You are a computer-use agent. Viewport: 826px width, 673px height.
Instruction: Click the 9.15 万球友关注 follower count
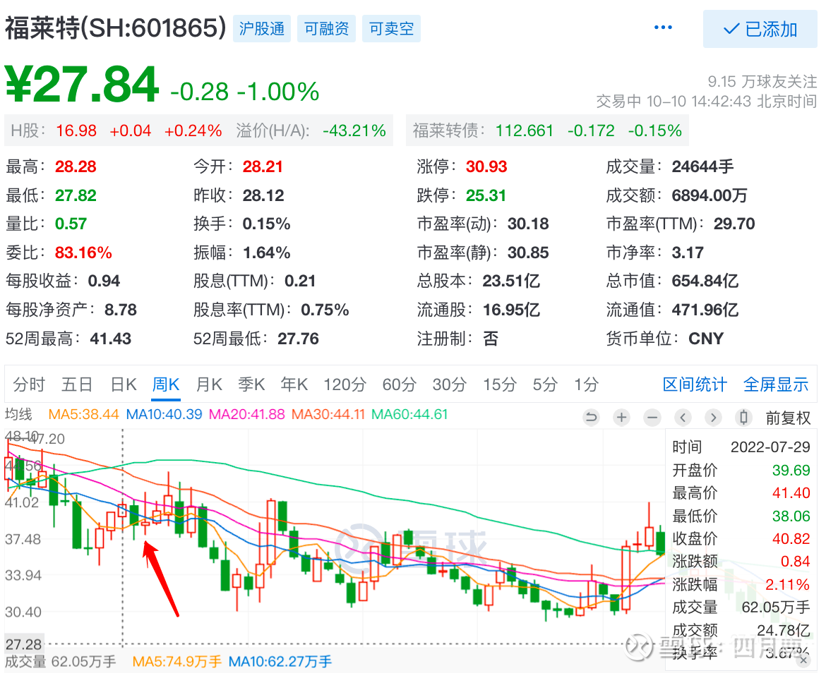click(762, 82)
